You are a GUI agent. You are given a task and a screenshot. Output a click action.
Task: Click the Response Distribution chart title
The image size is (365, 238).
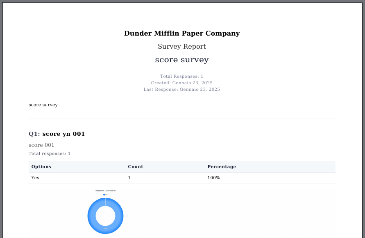point(105,191)
